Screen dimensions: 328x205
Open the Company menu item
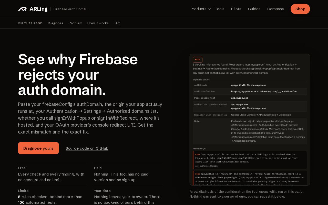click(x=275, y=9)
